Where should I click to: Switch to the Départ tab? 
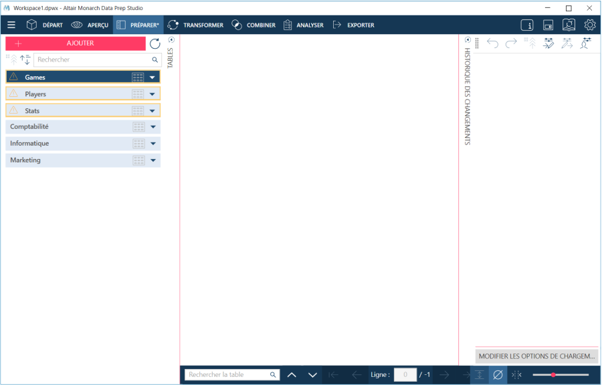click(45, 25)
